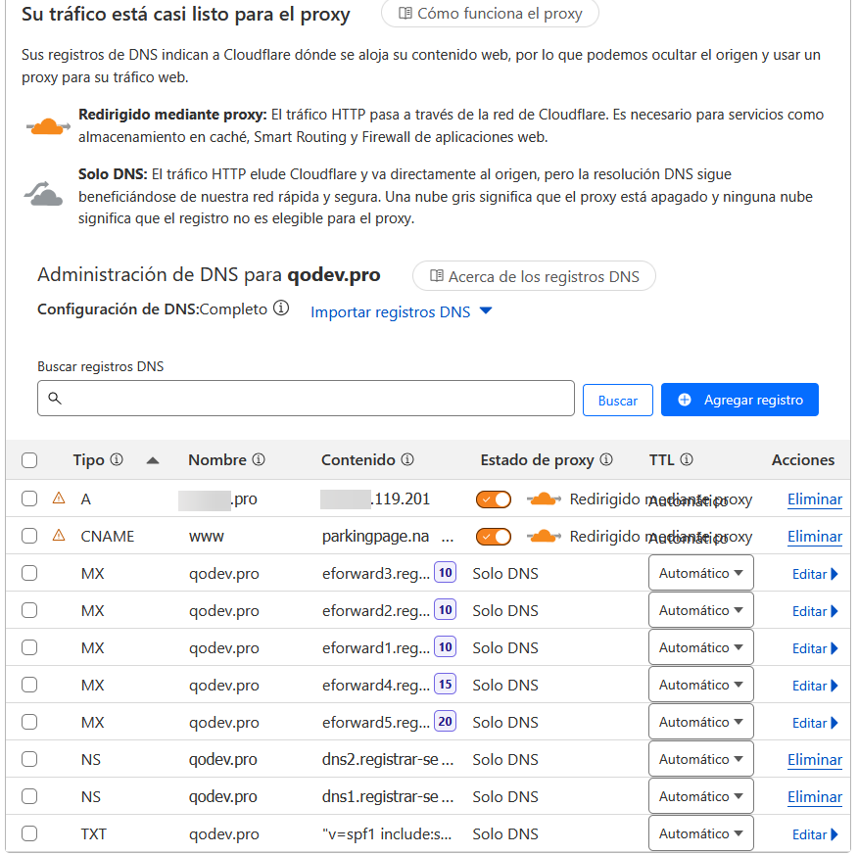858x855 pixels.
Task: Click the magnifier icon in the search field
Action: point(55,398)
